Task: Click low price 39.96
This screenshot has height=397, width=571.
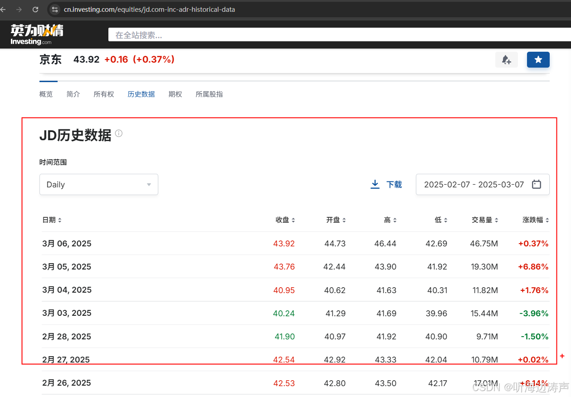Action: pyautogui.click(x=437, y=313)
